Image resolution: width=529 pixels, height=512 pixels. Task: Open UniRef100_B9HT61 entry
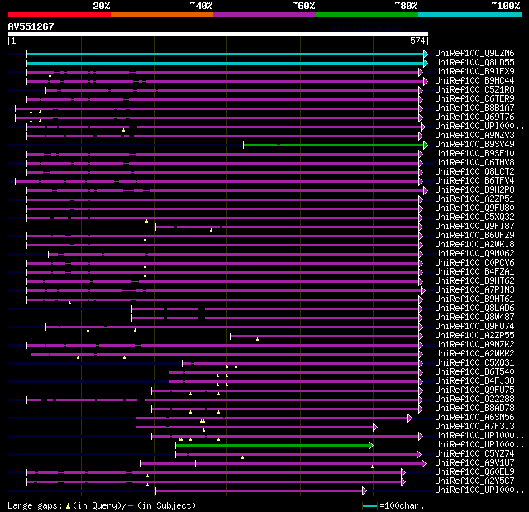pos(474,299)
